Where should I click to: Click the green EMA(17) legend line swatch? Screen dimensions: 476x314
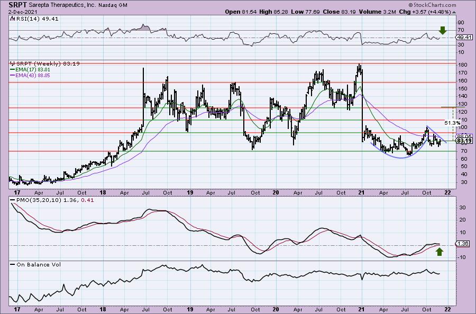pos(13,69)
